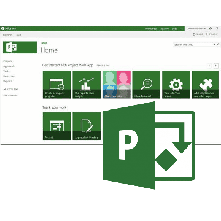
Task: Open Tasks in the left navigation
Action: (6, 71)
